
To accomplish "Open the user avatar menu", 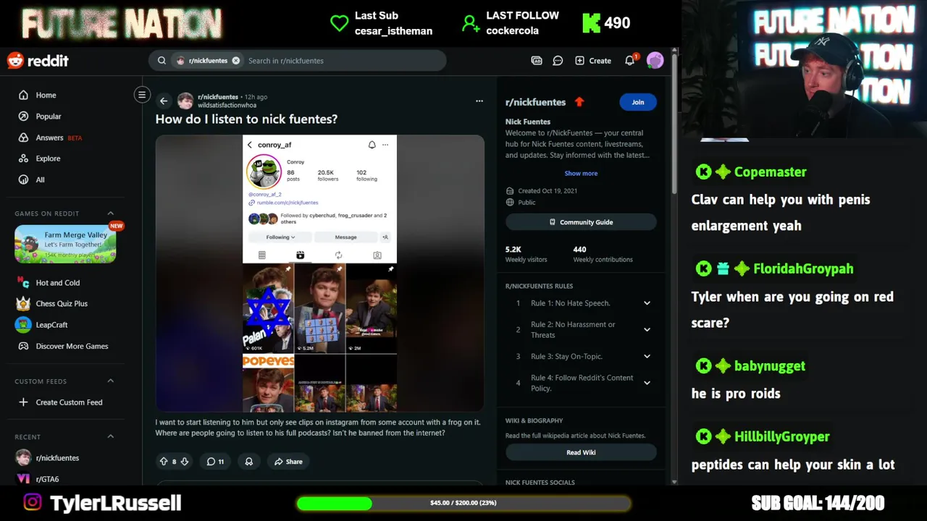I will [x=655, y=61].
